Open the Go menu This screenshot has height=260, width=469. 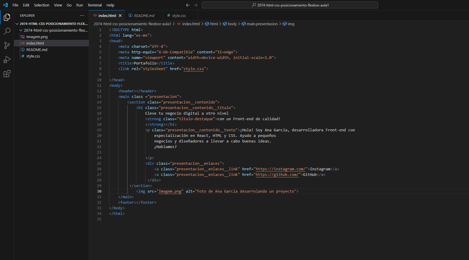click(69, 5)
